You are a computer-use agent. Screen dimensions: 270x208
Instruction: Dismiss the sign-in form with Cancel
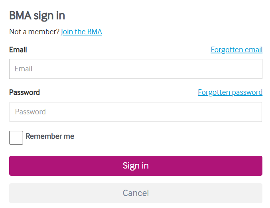pos(136,193)
